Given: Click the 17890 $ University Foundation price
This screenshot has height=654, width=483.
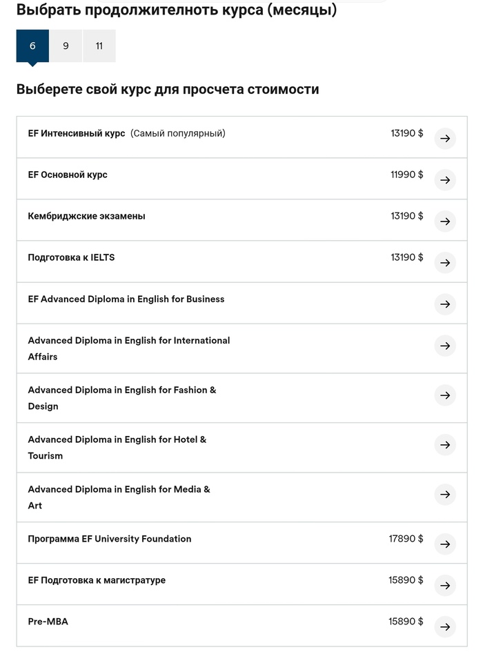Looking at the screenshot, I should click(x=406, y=539).
